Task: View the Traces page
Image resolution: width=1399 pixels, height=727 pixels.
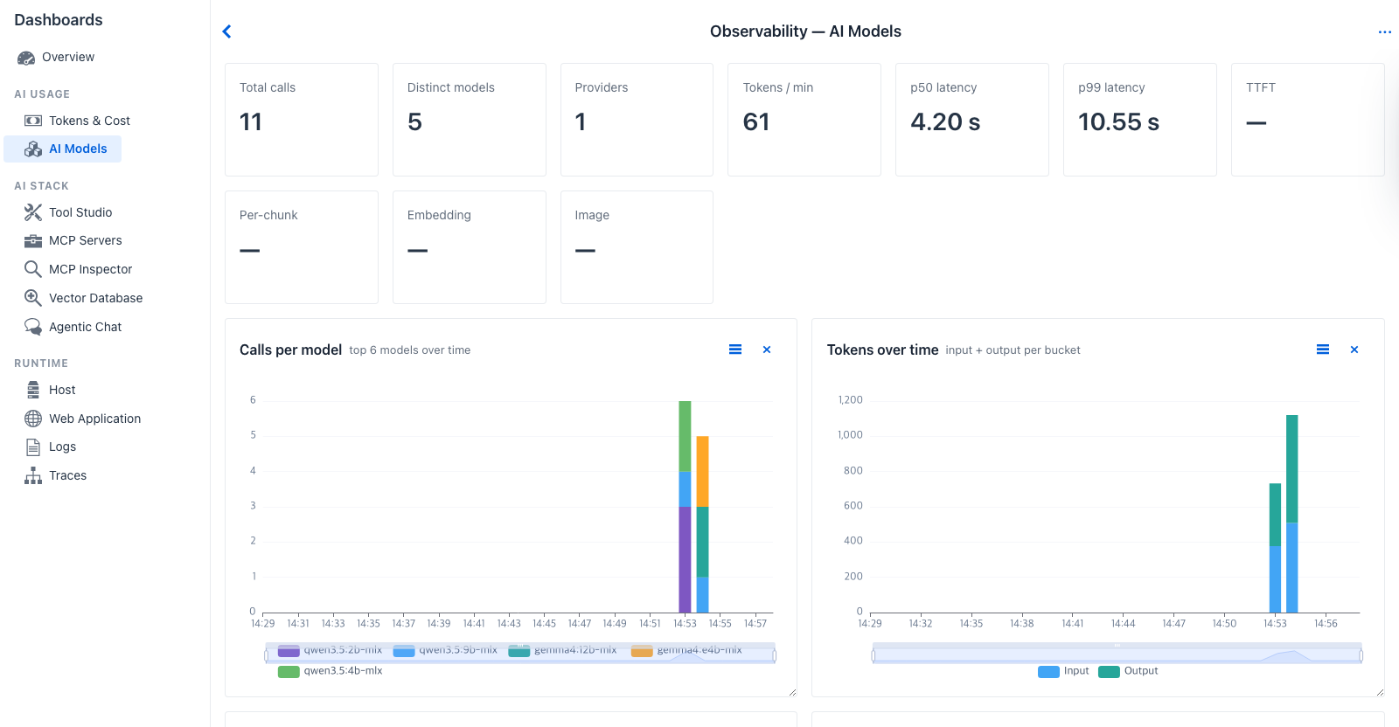Action: coord(67,475)
